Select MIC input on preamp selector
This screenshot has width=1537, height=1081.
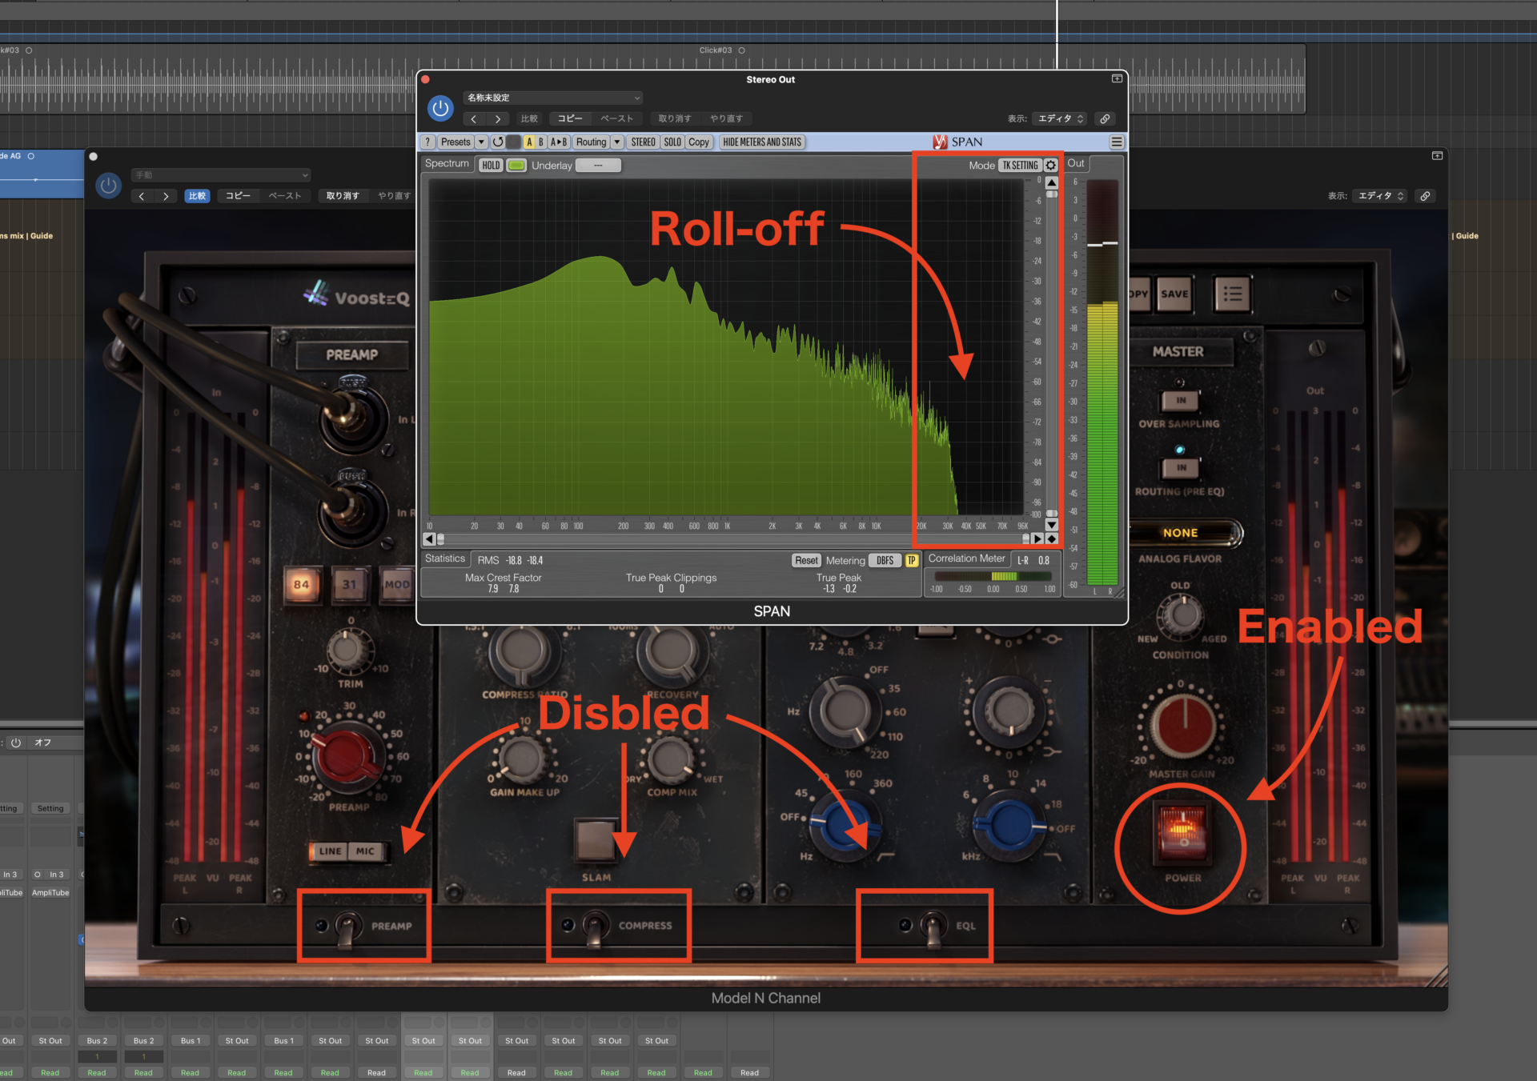click(x=365, y=851)
